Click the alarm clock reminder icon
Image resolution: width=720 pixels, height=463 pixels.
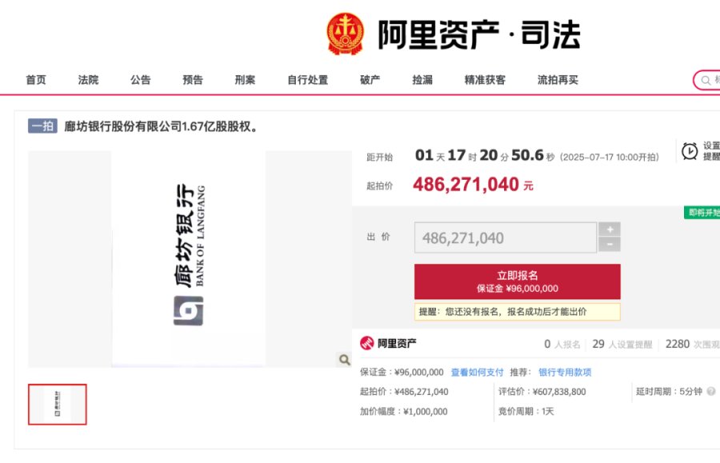click(690, 151)
